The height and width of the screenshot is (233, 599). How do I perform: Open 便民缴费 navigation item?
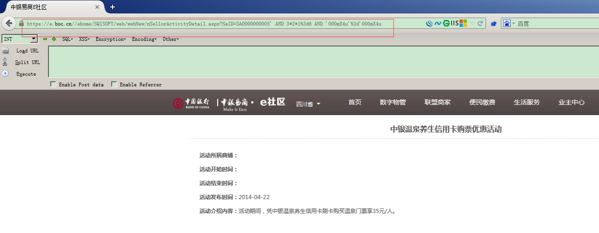pos(482,102)
